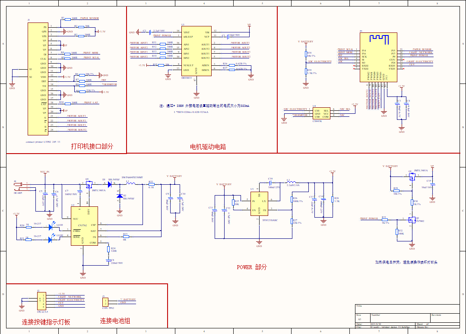The width and height of the screenshot is (466, 334).
Task: Select resistor R26 100K/1%
Action: pos(292,199)
